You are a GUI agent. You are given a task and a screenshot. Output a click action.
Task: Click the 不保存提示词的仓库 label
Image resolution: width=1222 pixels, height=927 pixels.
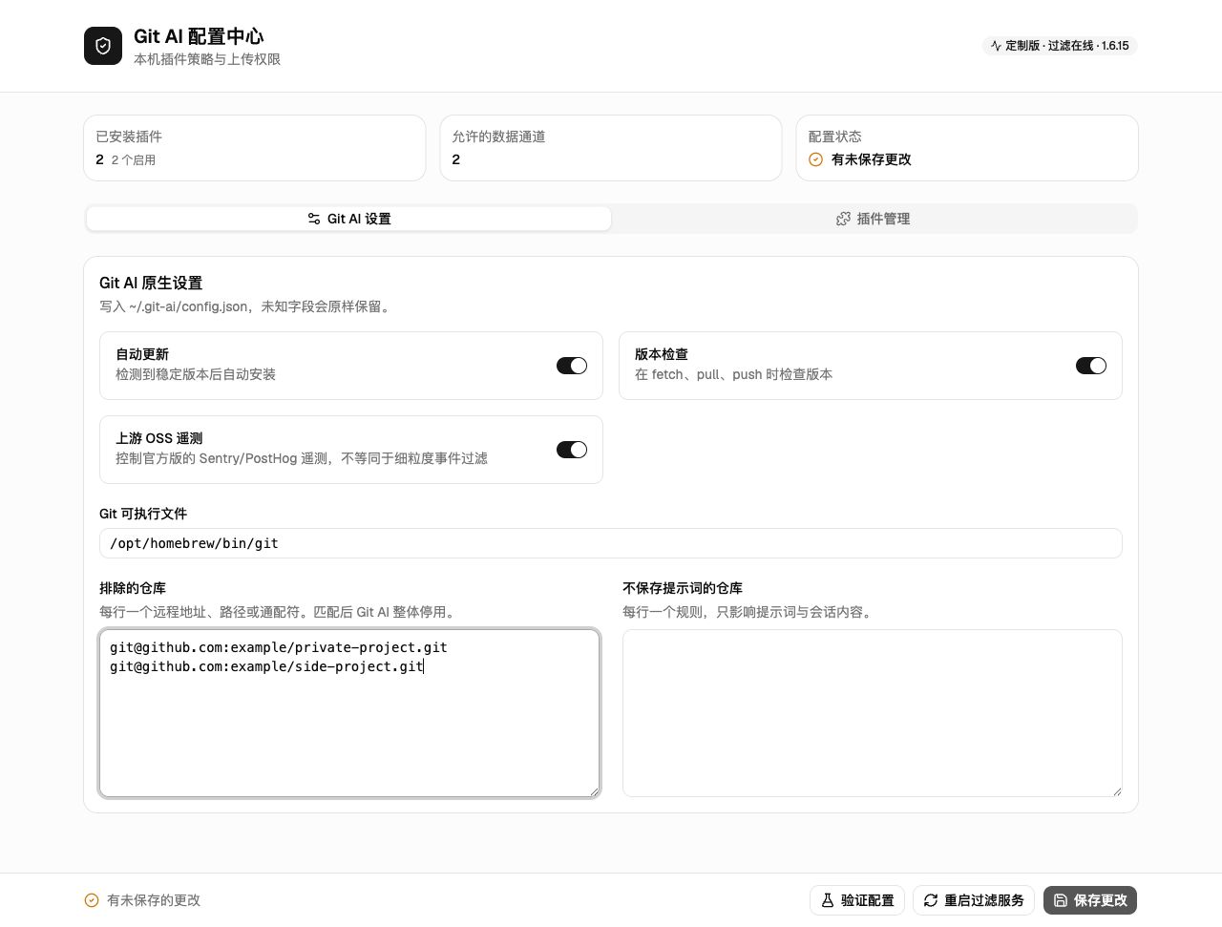(x=683, y=588)
